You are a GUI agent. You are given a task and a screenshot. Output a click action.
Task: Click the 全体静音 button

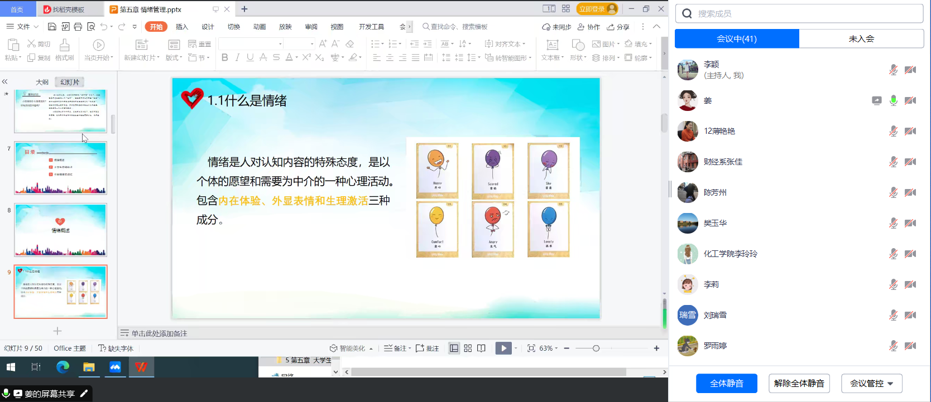[726, 384]
